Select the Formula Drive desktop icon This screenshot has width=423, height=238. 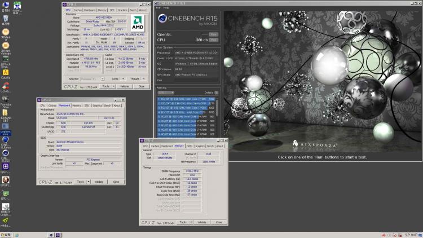coord(6,102)
